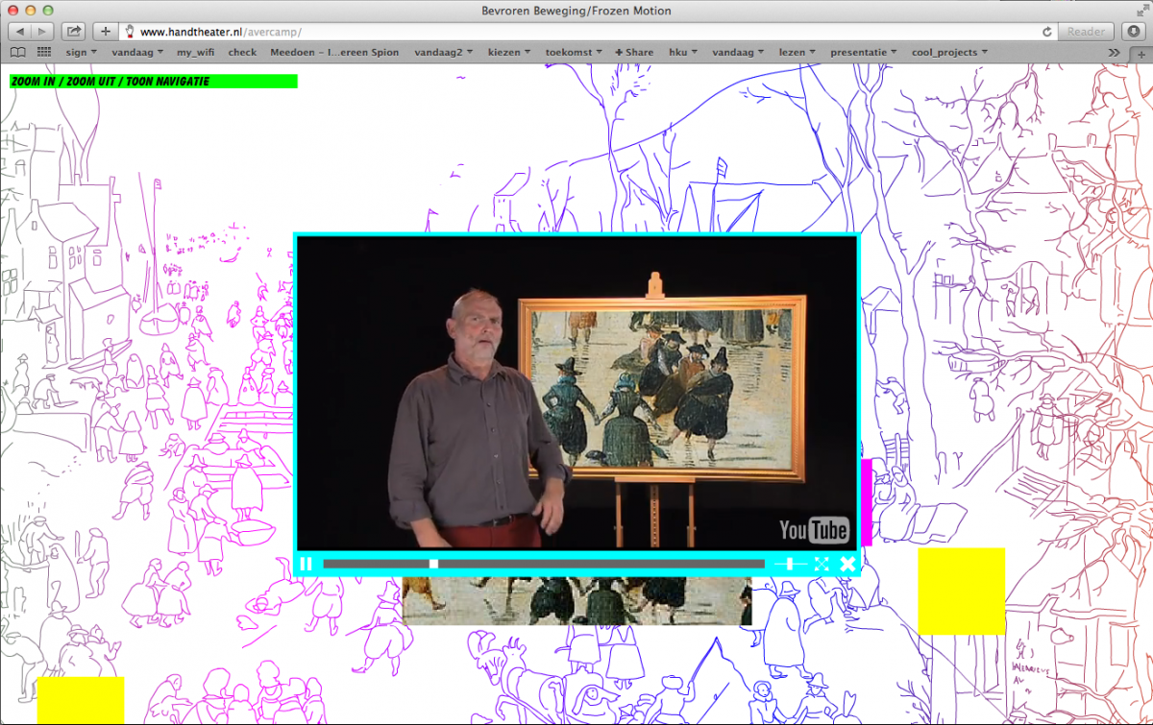Open the Reading List bookmarks icon
This screenshot has height=725, width=1153.
point(17,53)
